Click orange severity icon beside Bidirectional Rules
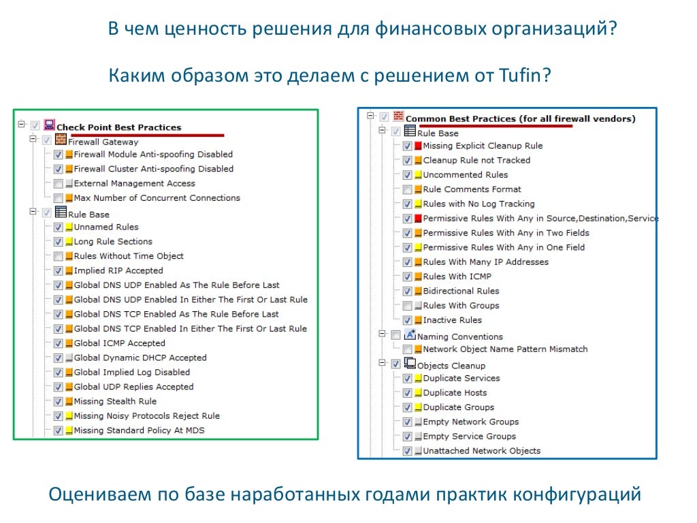This screenshot has height=523, width=697. point(418,291)
